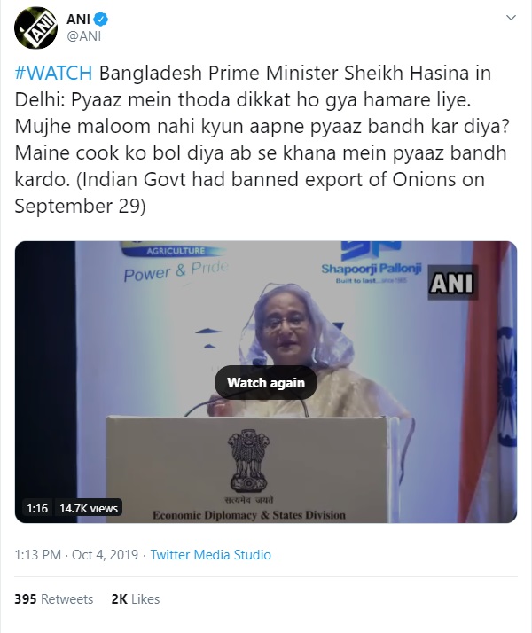
Task: Click the blue verified badge
Action: pos(100,19)
